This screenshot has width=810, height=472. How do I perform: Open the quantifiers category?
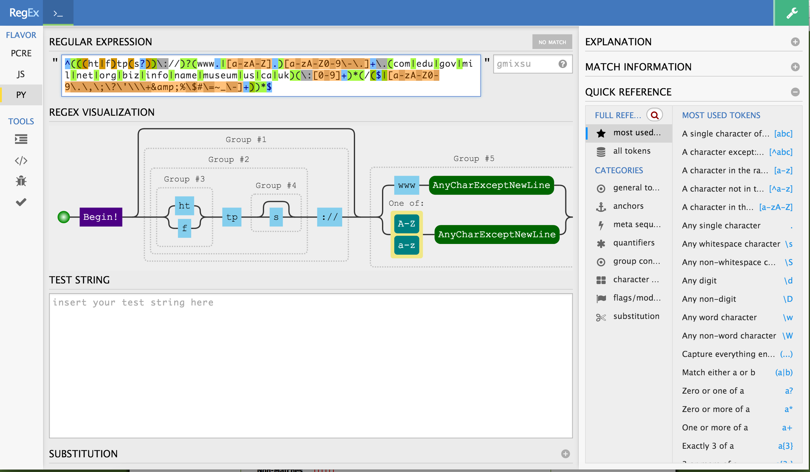point(633,243)
